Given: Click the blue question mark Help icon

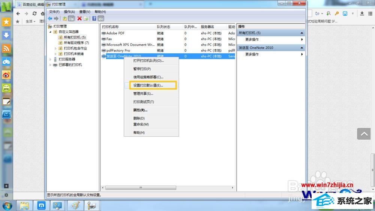Looking at the screenshot, I should point(94,18).
